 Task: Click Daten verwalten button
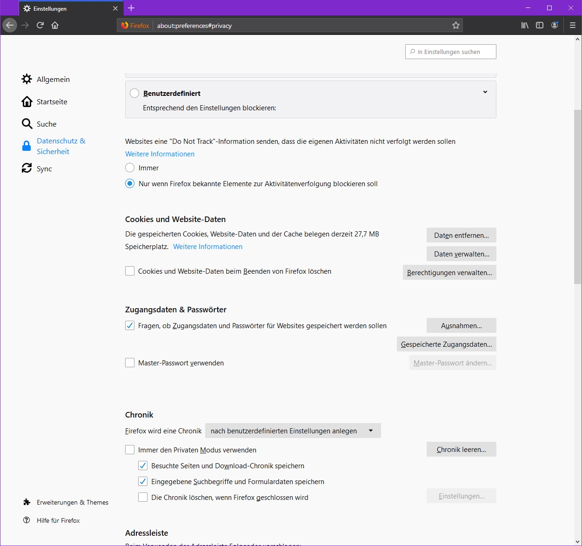pos(462,254)
